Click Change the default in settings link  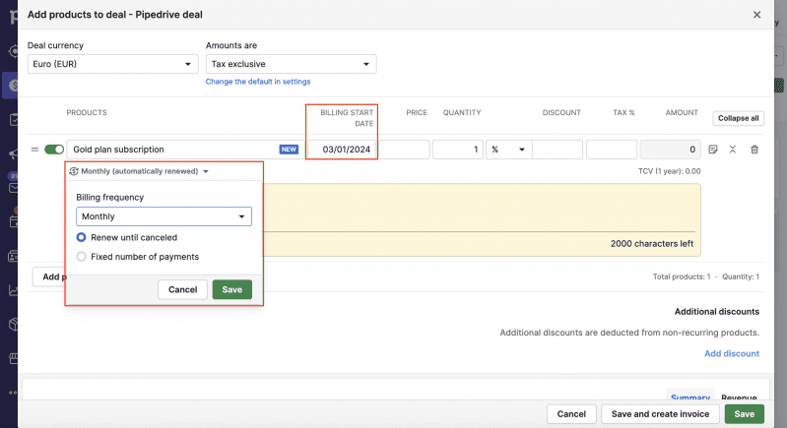258,82
